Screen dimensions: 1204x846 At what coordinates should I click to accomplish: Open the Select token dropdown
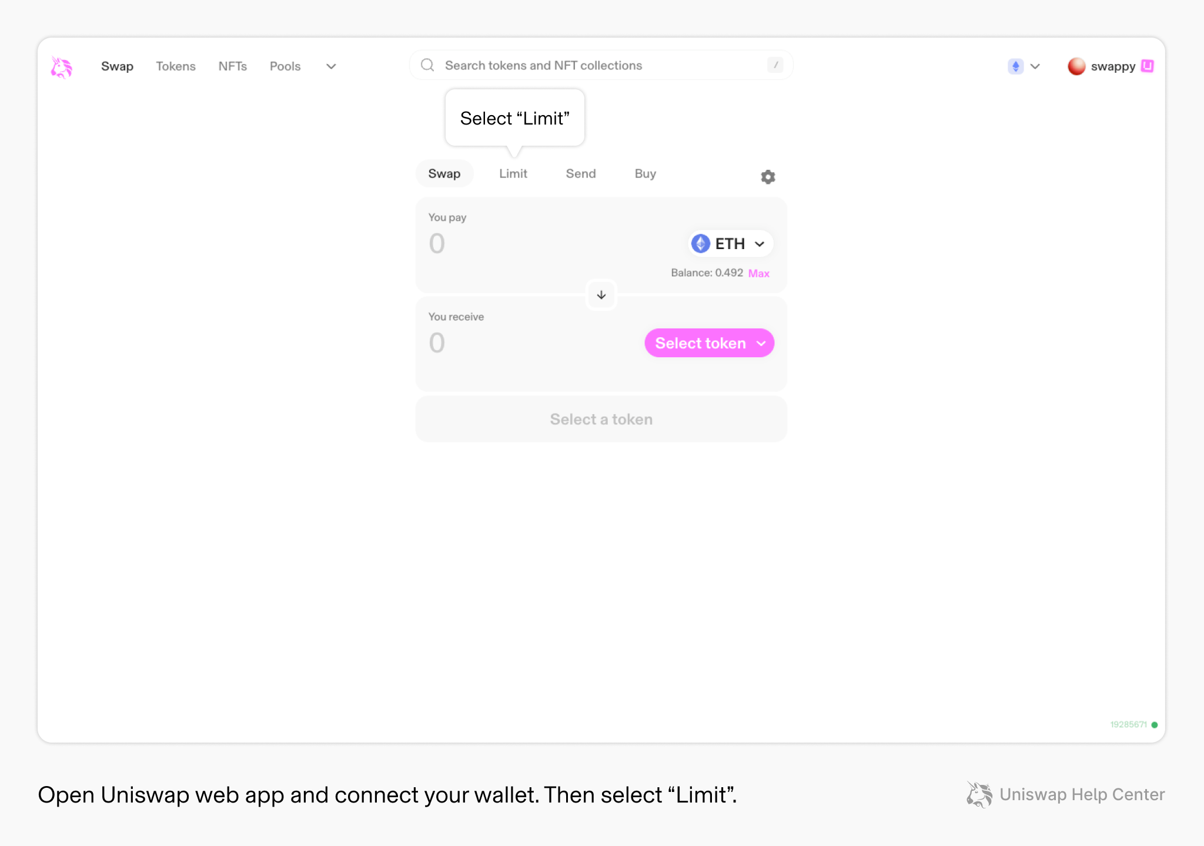(709, 343)
